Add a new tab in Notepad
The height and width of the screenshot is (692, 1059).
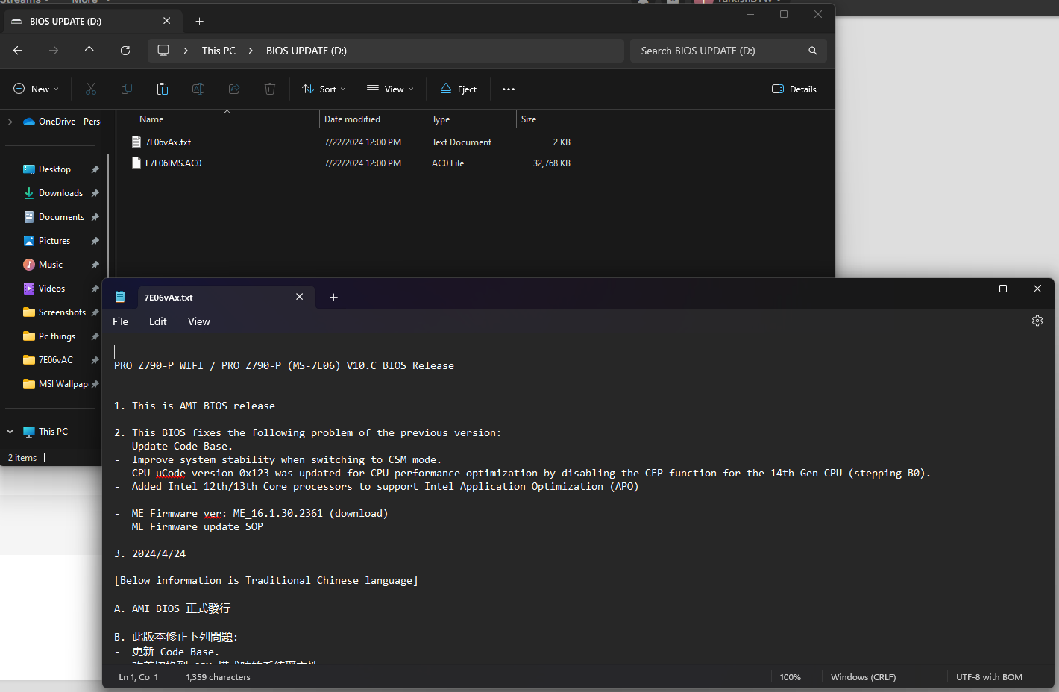[333, 297]
